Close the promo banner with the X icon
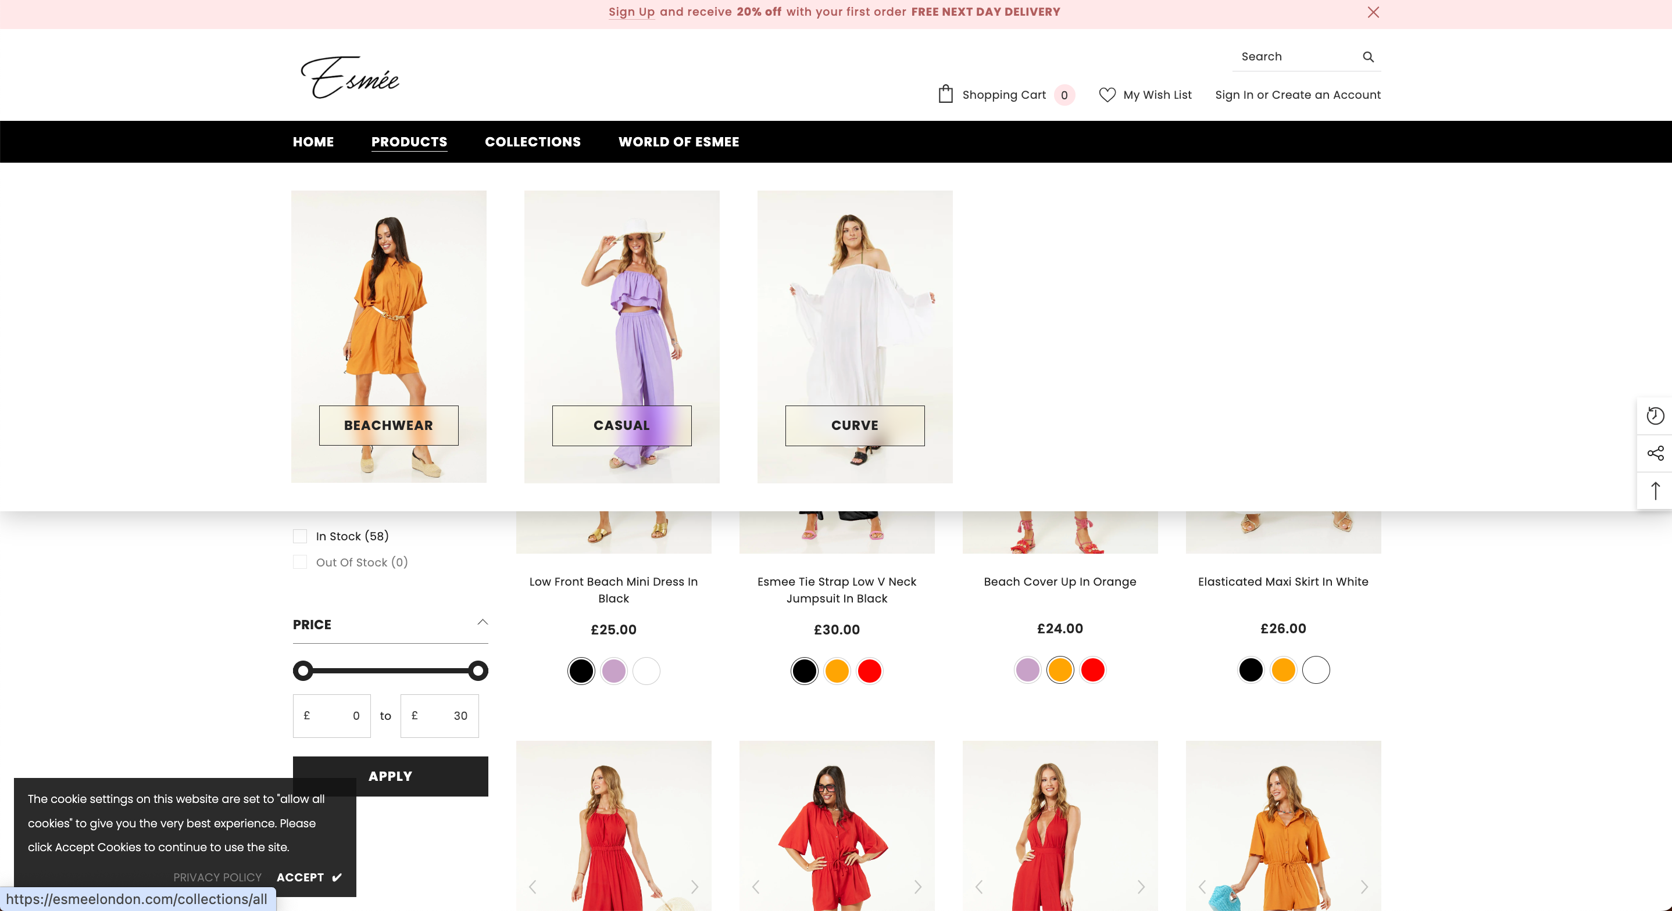Image resolution: width=1672 pixels, height=911 pixels. coord(1373,12)
